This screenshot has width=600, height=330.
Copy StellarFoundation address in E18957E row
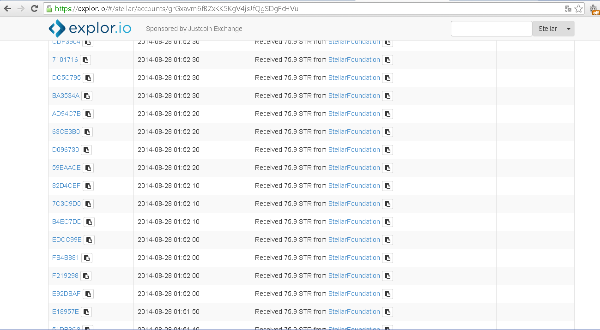[x=388, y=312]
